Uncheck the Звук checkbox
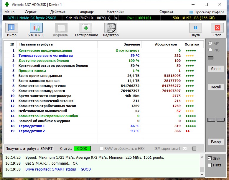The width and height of the screenshot is (229, 180). [210, 158]
